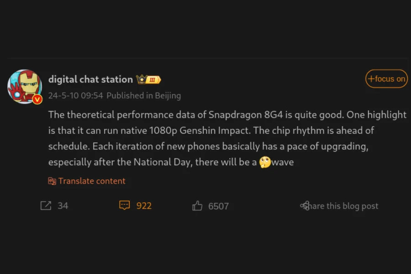
Task: Click the repost count '34'
Action: tap(64, 205)
